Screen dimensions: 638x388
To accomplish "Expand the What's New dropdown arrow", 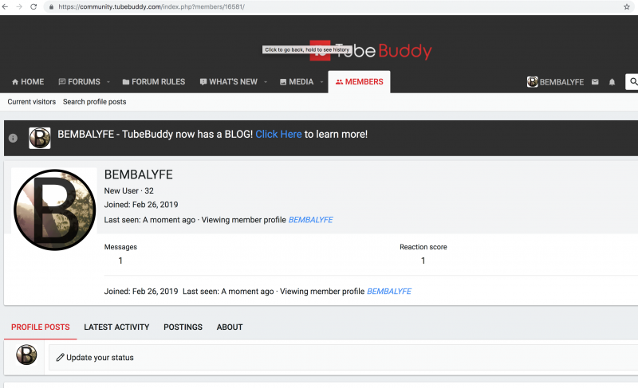I will [265, 82].
